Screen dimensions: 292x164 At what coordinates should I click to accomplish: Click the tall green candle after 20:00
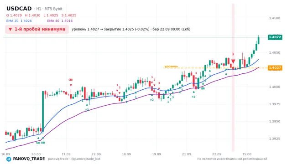(x=43, y=111)
